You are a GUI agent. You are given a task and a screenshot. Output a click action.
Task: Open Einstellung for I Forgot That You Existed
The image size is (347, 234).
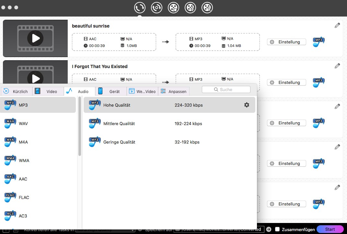[x=286, y=82]
